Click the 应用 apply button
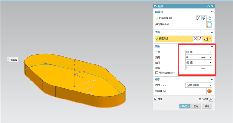The image size is (233, 123). point(196,106)
